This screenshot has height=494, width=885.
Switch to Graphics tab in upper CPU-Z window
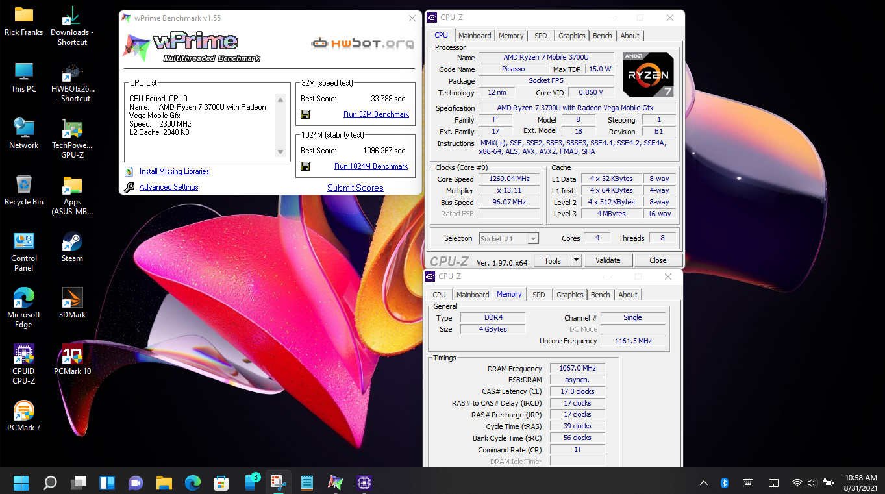[572, 36]
